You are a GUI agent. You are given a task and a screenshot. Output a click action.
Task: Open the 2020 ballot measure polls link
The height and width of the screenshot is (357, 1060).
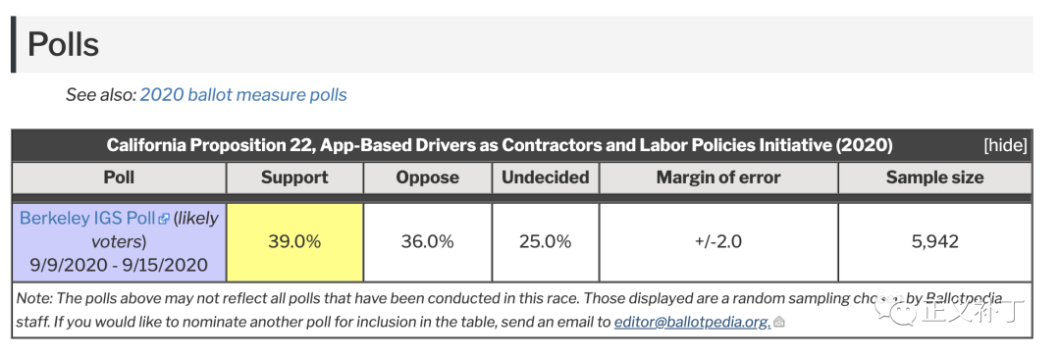tap(243, 95)
